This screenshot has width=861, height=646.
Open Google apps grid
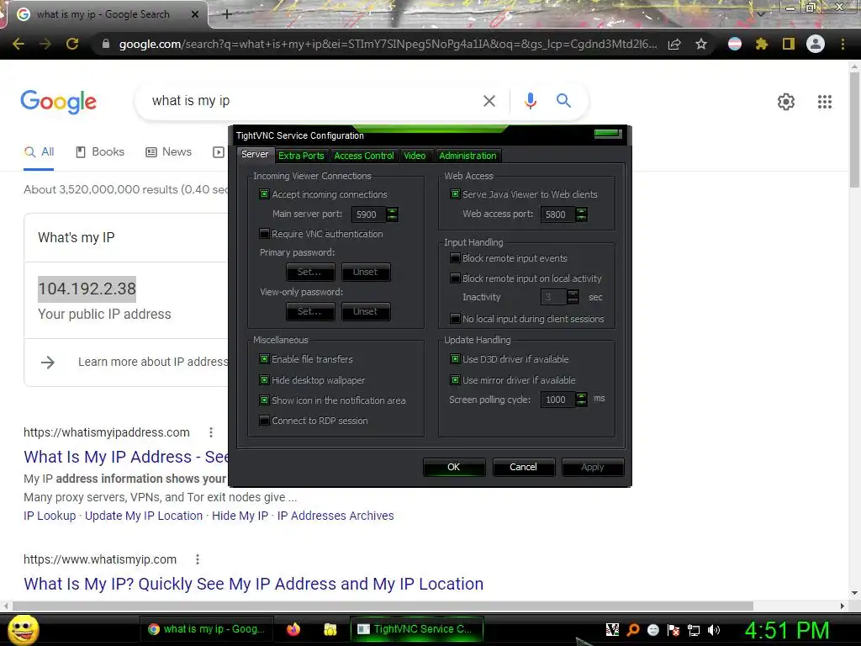pos(825,102)
